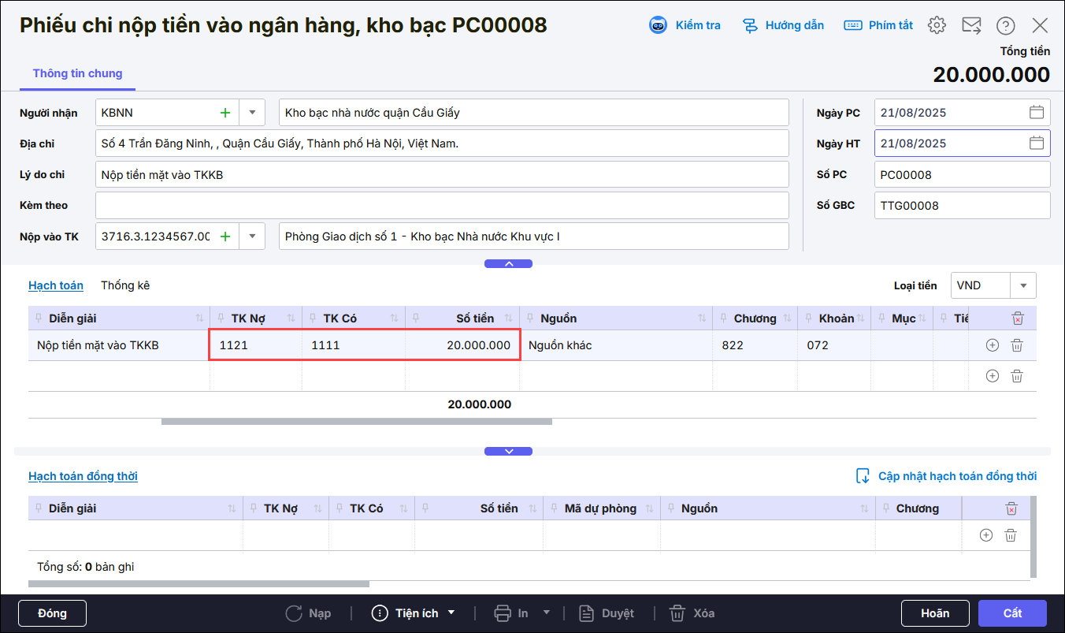1065x633 pixels.
Task: Select the Hạch toán tab
Action: (56, 285)
